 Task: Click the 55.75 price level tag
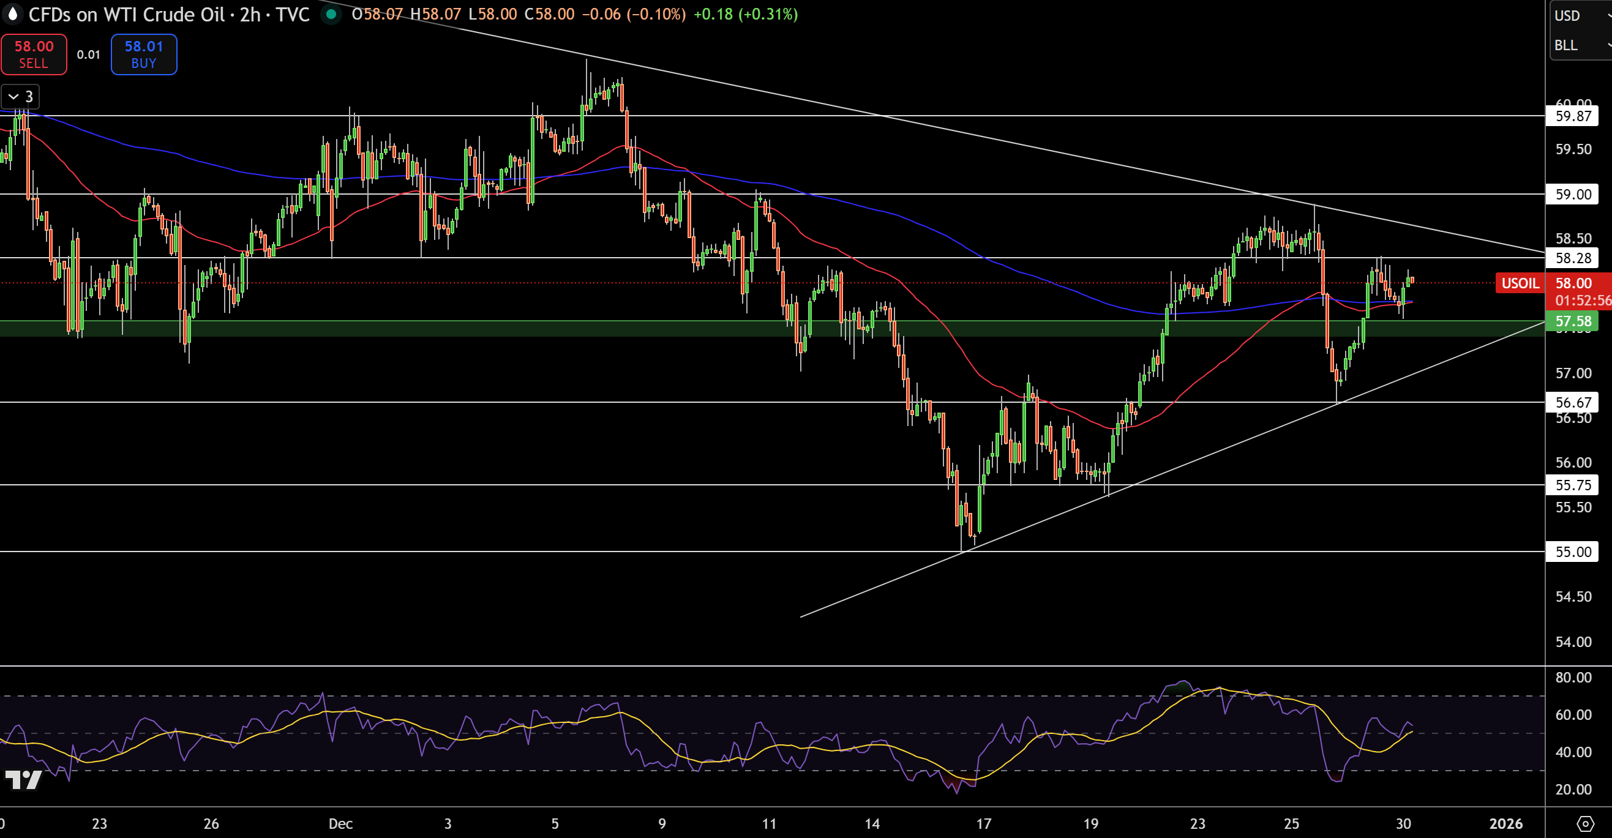(x=1573, y=485)
